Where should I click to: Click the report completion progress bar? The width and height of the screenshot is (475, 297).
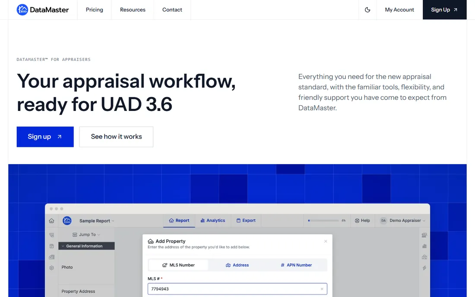point(323,221)
